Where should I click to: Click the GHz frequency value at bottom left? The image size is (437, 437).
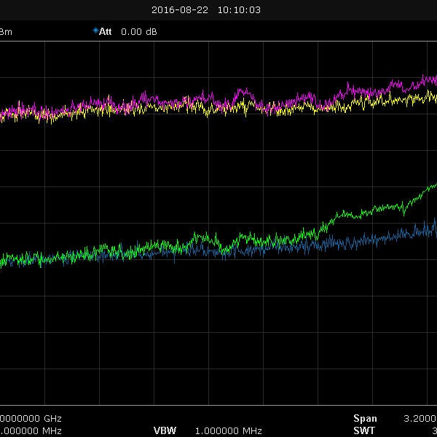[x=31, y=419]
